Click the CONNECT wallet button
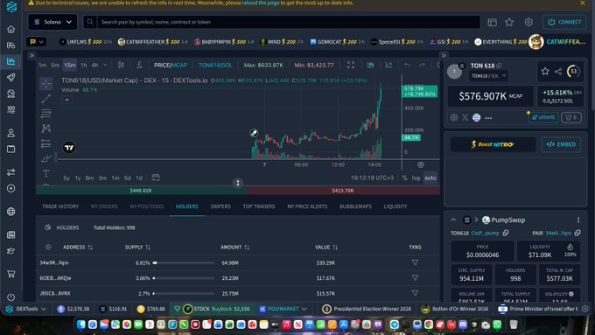This screenshot has width=595, height=335. coord(564,22)
